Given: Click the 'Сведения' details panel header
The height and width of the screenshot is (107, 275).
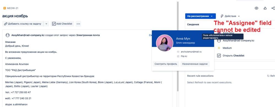Looking at the screenshot, I should pos(193,25).
